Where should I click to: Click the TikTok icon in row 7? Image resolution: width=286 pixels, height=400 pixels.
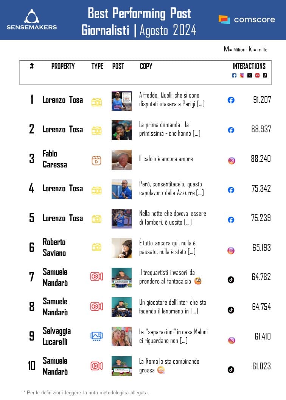tap(231, 280)
